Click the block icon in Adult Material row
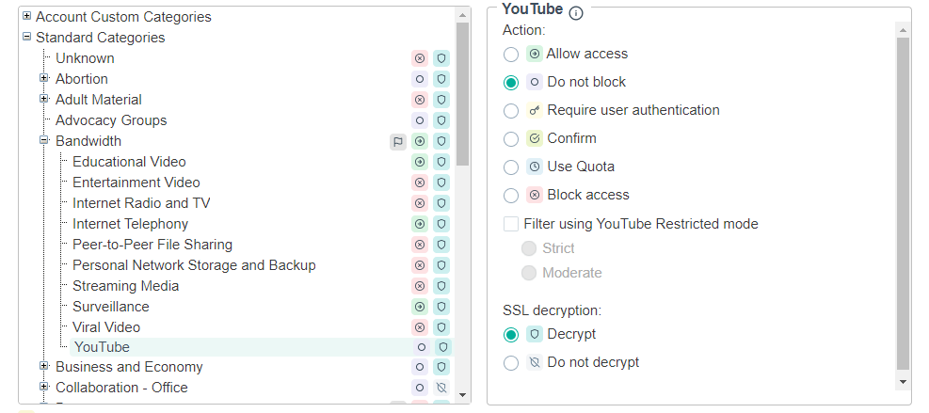This screenshot has width=929, height=413. coord(420,100)
